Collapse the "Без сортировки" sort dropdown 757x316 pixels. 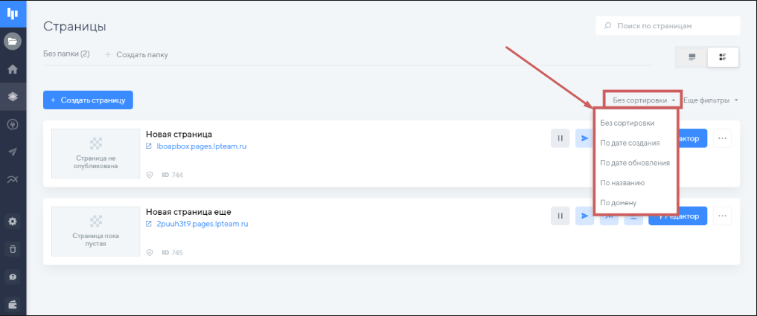pyautogui.click(x=644, y=100)
